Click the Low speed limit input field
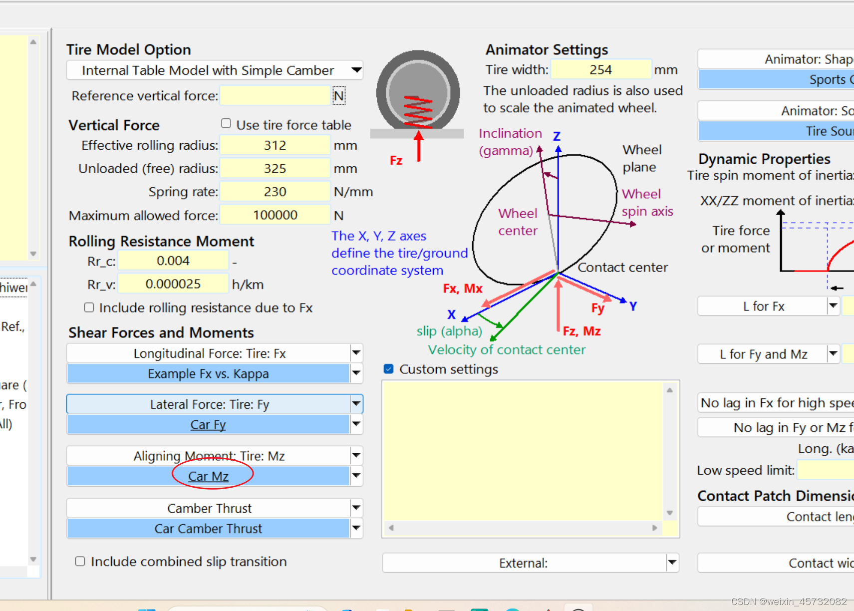854x611 pixels. tap(826, 470)
